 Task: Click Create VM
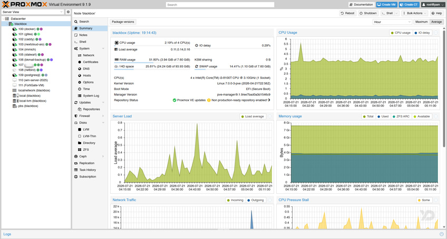[386, 5]
